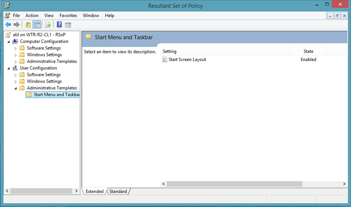This screenshot has width=351, height=207.
Task: Open the Action menu
Action: point(32,15)
